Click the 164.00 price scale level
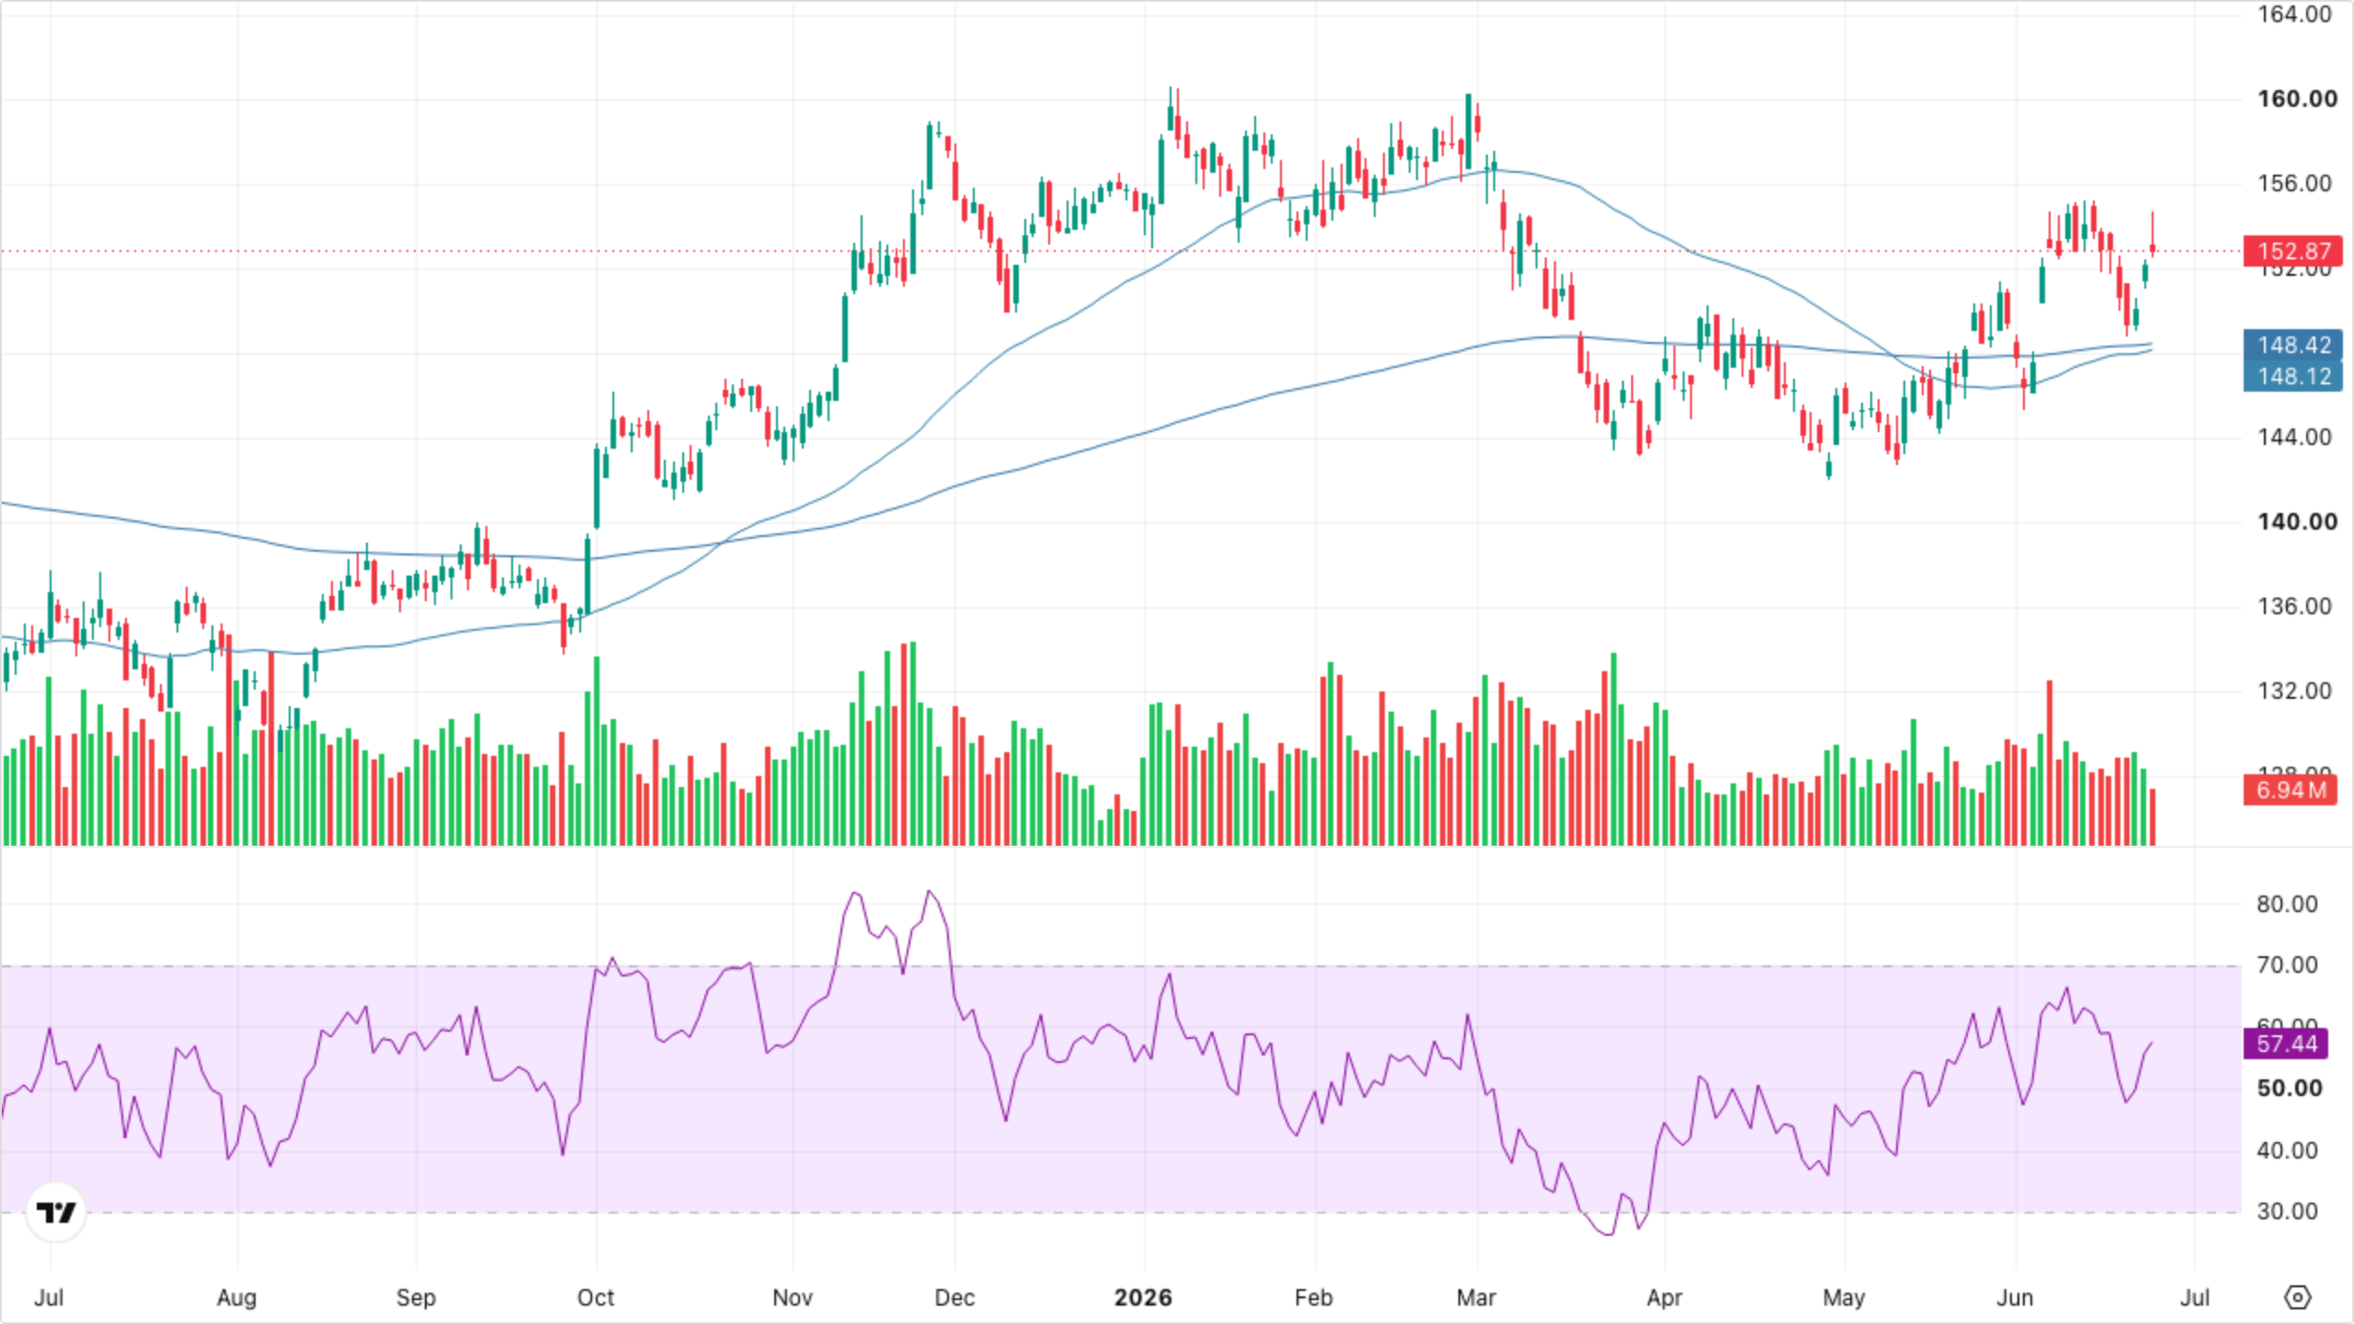2354x1324 pixels. 2294,14
